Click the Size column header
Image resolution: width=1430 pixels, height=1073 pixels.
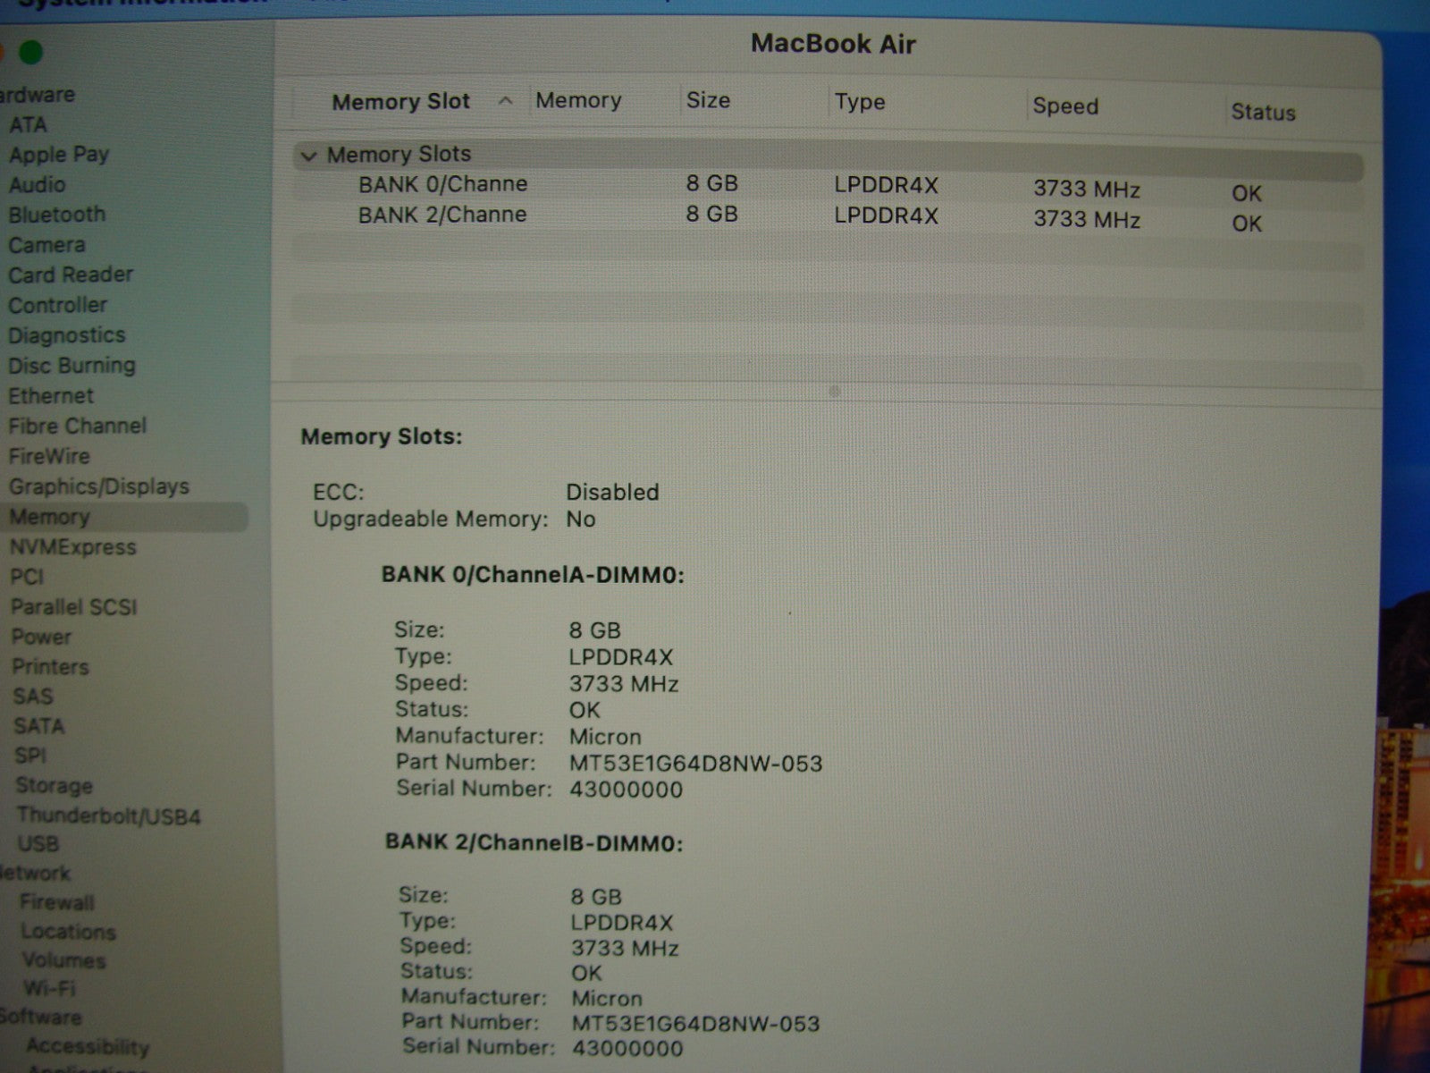click(708, 100)
